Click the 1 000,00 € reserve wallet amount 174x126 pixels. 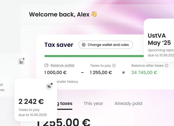tap(56, 73)
